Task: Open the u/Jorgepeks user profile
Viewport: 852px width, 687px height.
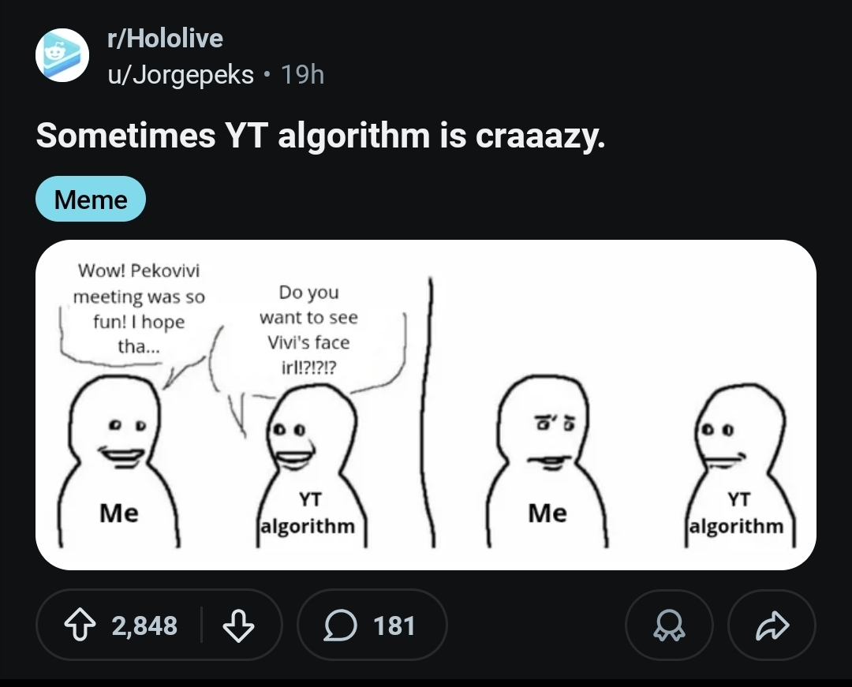Action: click(x=181, y=74)
